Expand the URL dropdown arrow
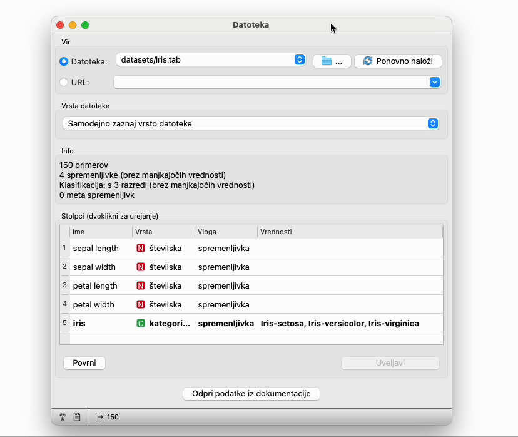 (x=435, y=82)
